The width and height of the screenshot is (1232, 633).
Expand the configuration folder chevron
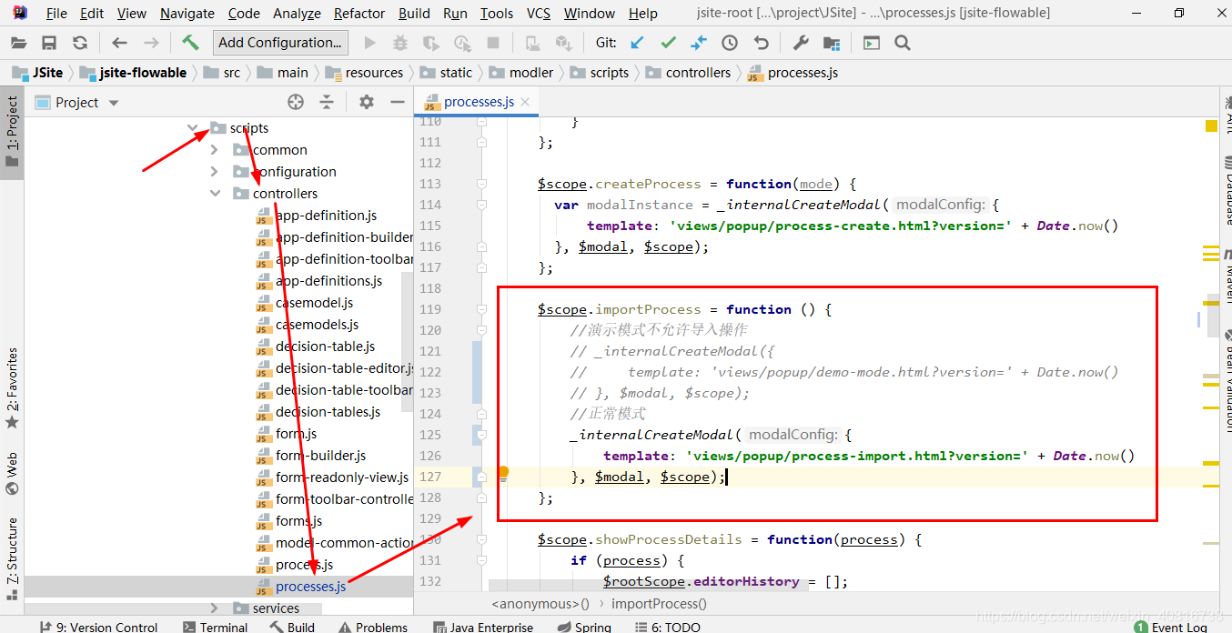coord(215,172)
